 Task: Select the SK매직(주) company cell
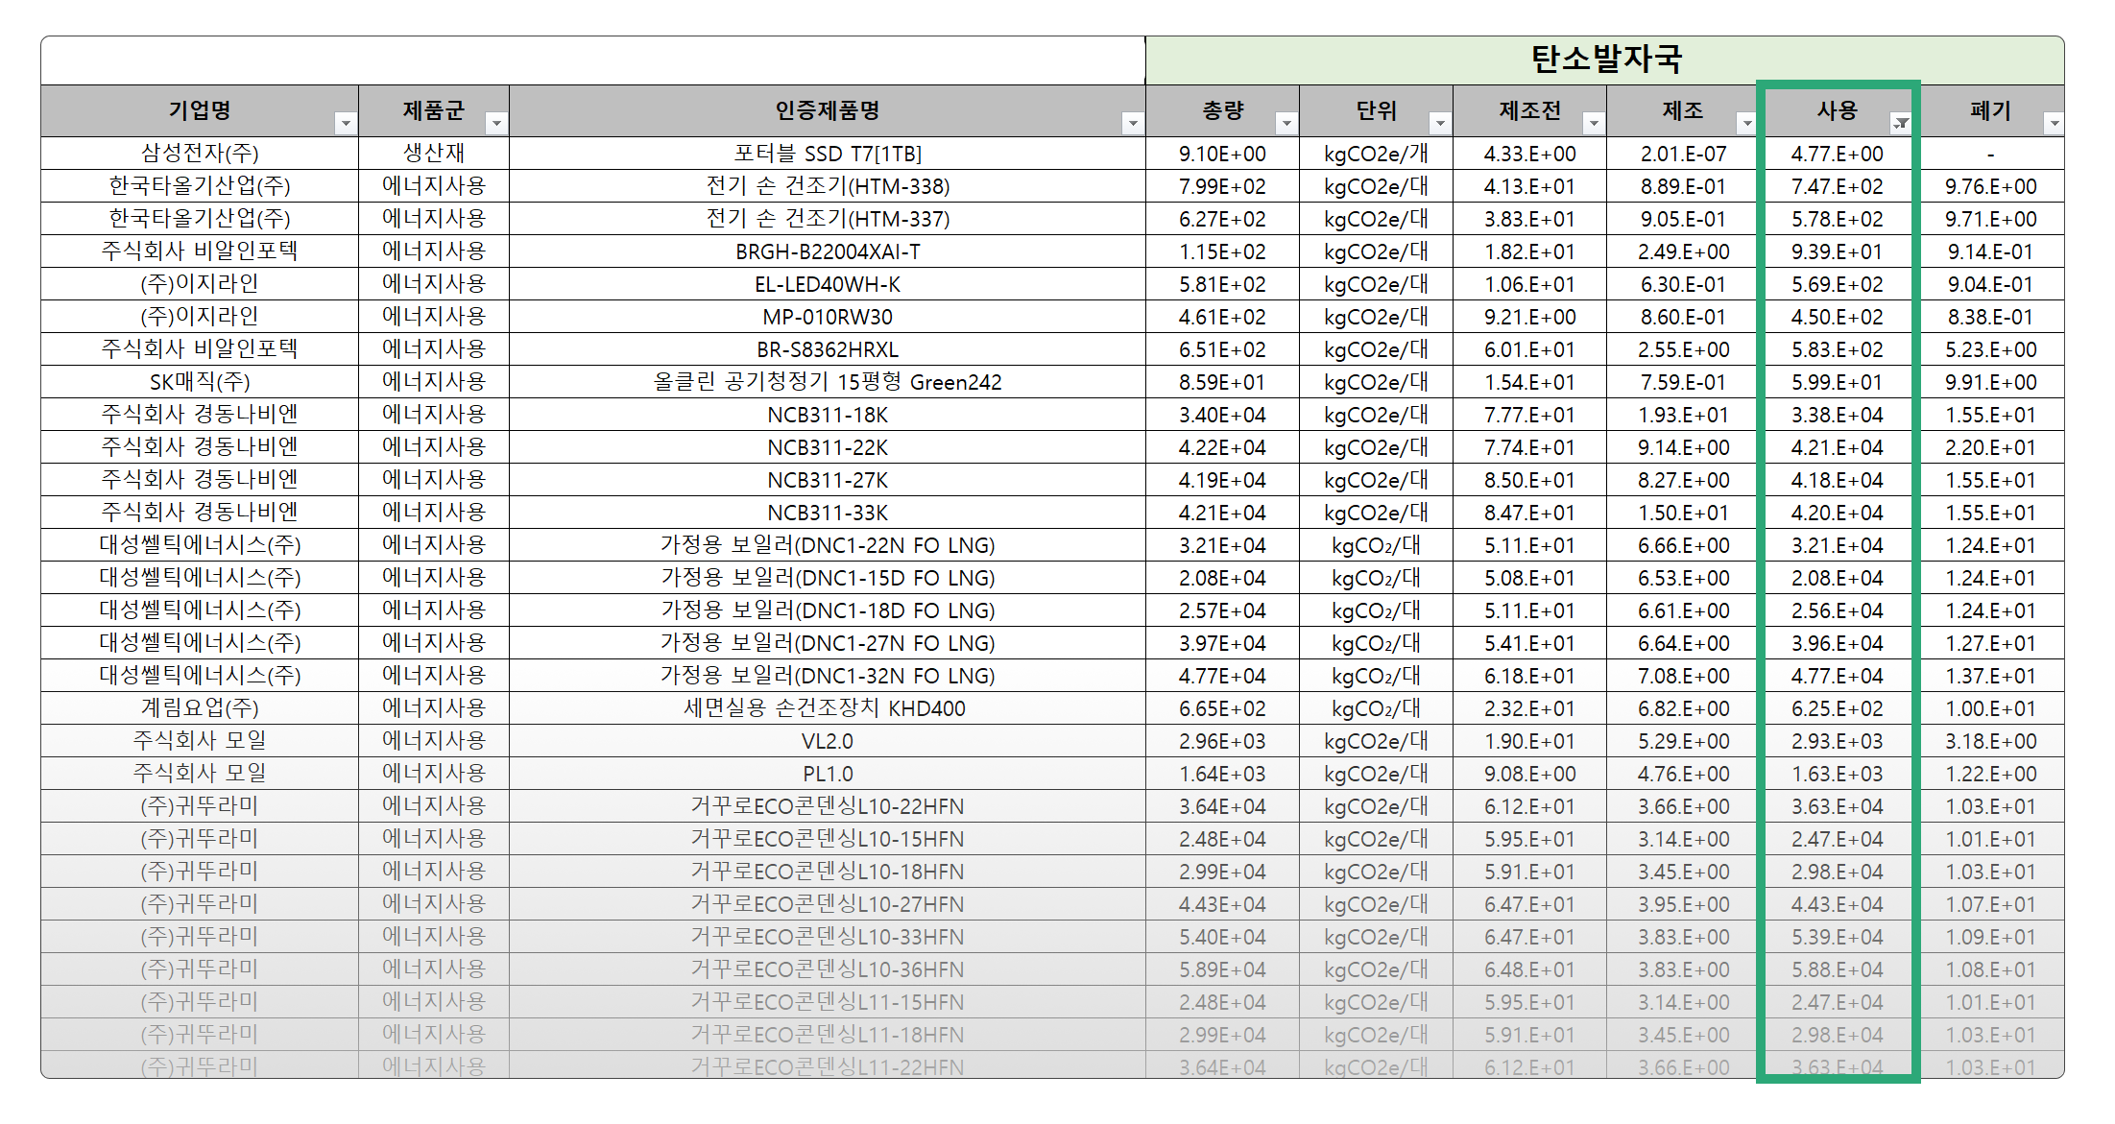200,382
